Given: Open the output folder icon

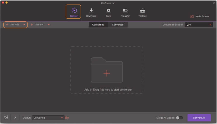Looking at the screenshot, I should (x=67, y=118).
